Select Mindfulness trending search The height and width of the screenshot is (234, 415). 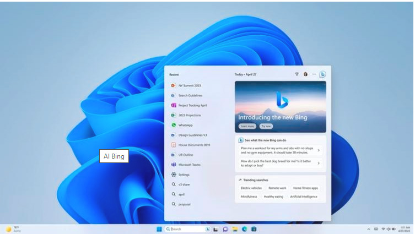point(249,197)
